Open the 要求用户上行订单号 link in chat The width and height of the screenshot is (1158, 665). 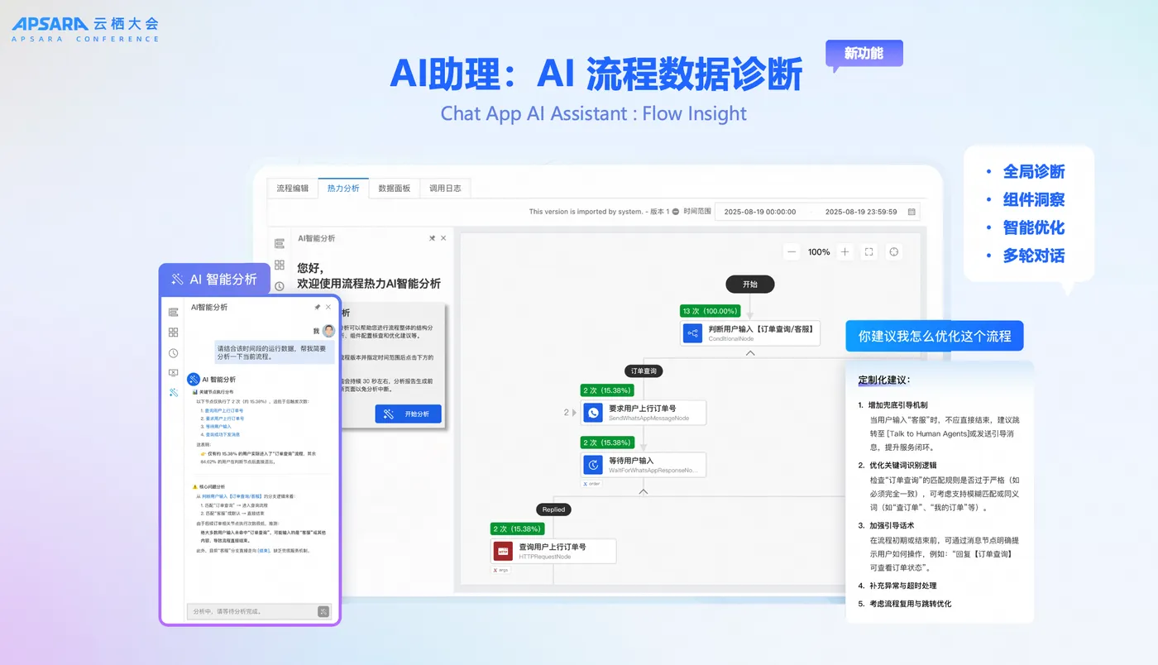pos(224,419)
